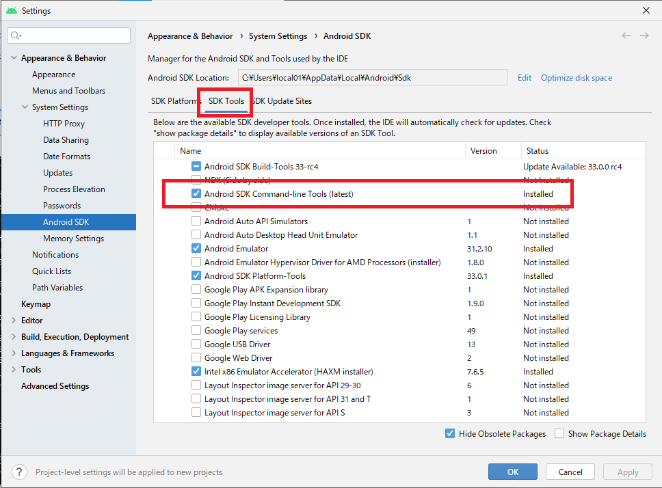Select Passwords settings item
Viewport: 662px width, 488px height.
point(62,206)
